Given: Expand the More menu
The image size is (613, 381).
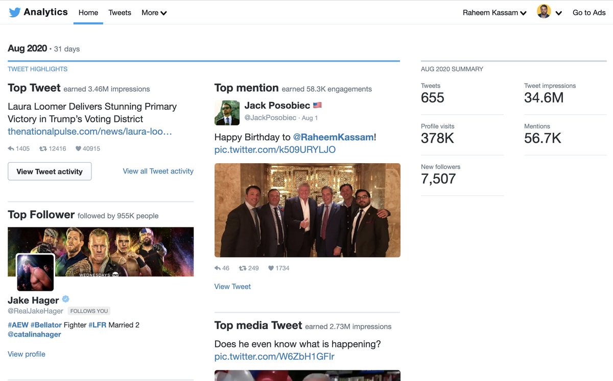Looking at the screenshot, I should click(154, 13).
